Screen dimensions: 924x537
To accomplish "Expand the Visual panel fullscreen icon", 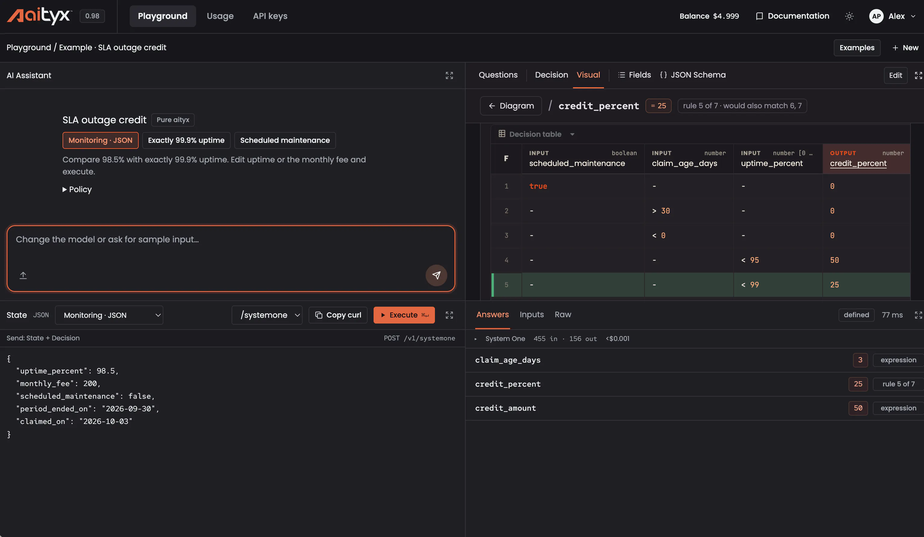I will [x=918, y=75].
